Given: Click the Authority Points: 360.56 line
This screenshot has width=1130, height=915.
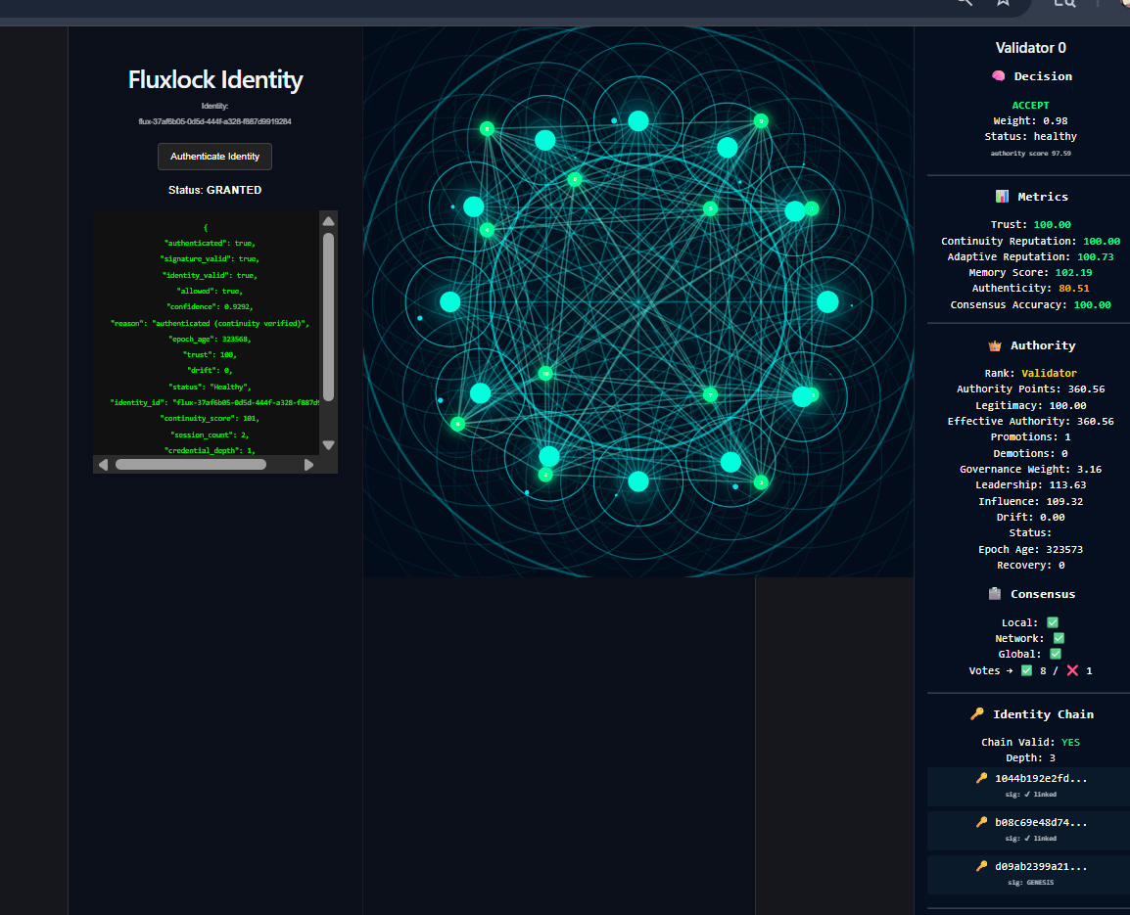Looking at the screenshot, I should tap(1030, 389).
